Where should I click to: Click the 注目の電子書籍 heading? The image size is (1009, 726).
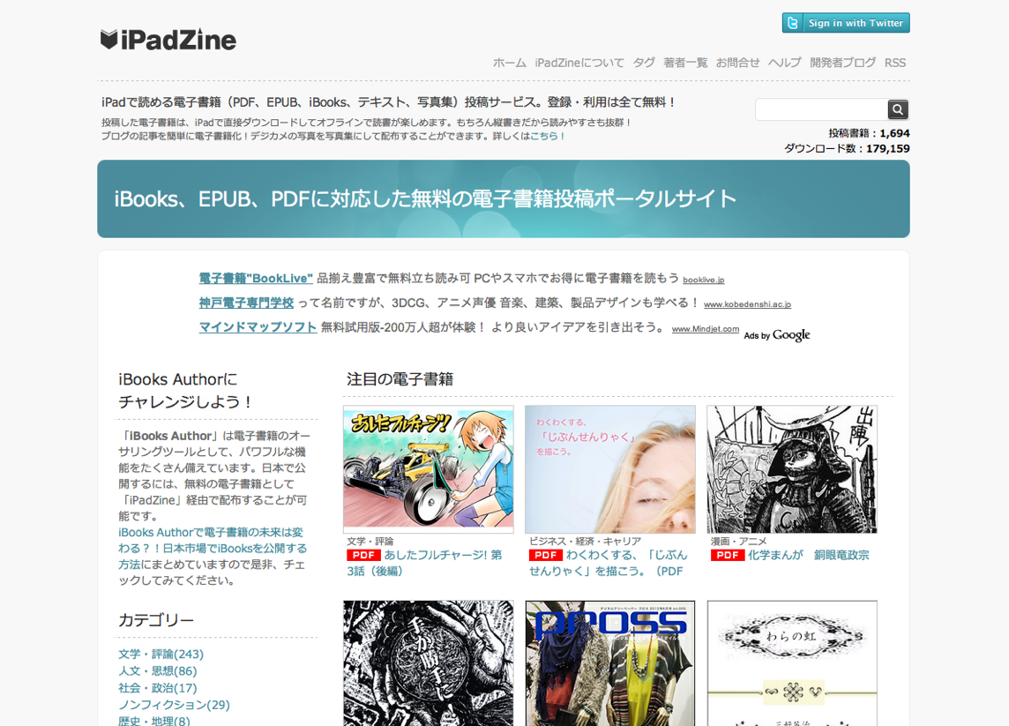pos(400,379)
